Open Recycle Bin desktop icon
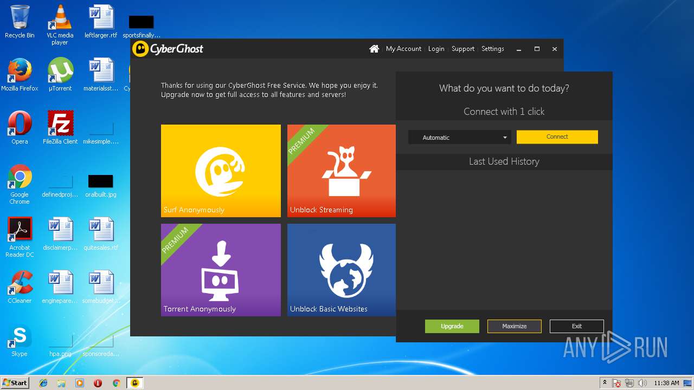The image size is (694, 390). click(x=20, y=22)
